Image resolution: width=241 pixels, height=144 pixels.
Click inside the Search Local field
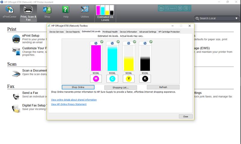click(216, 18)
